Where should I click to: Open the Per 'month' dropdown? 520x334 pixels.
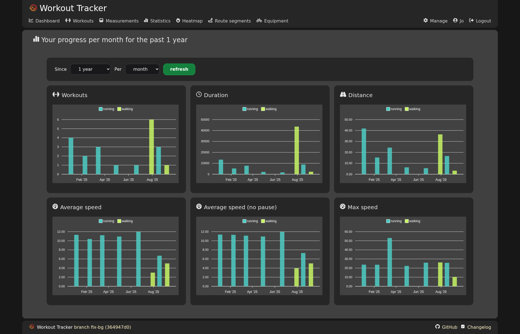click(x=142, y=69)
